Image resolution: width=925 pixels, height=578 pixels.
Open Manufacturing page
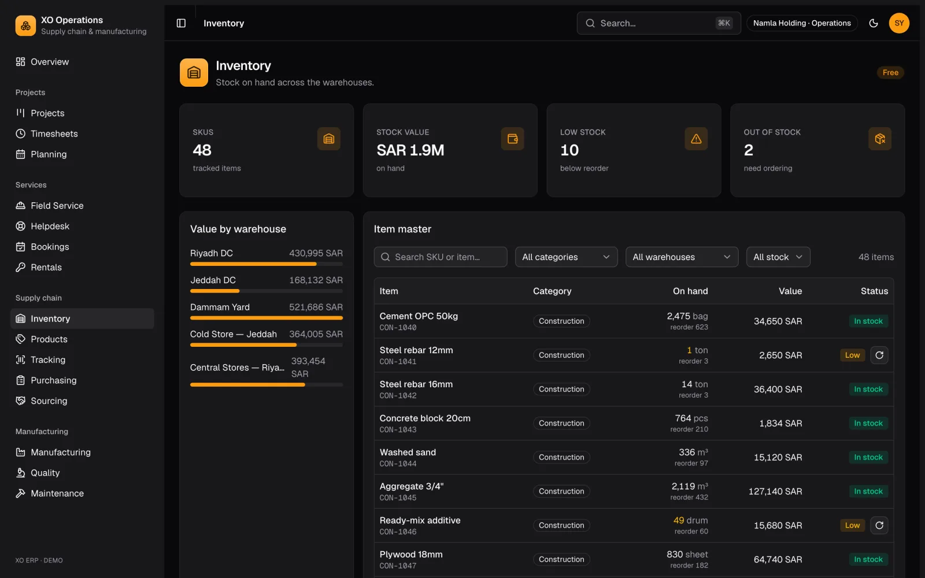[82, 452]
